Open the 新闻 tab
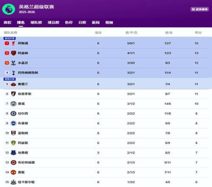 pyautogui.click(x=96, y=23)
